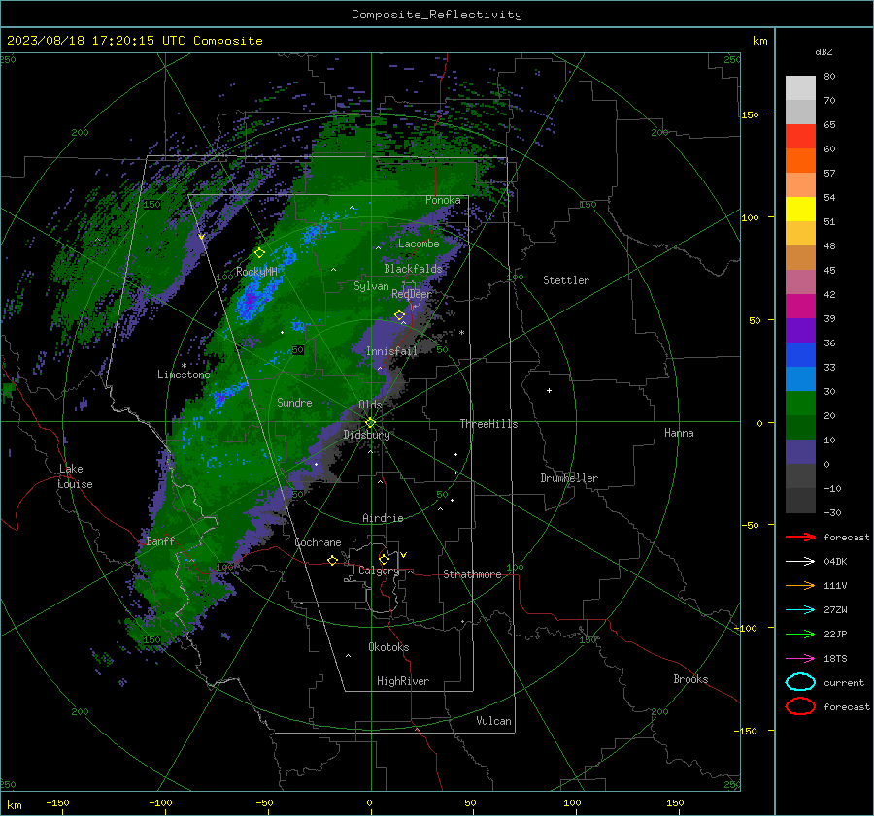
Task: Click the yellow diamond marker near RockyMH
Action: (x=259, y=253)
